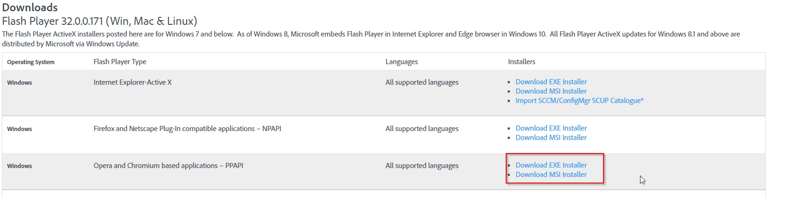Screen dimensions: 793x198
Task: Click the Flash Player Type column header
Action: 120,62
